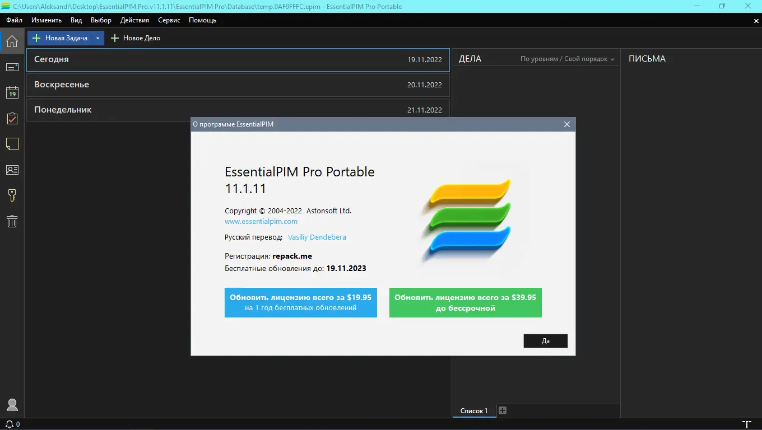Select the Воскресенье day header
The height and width of the screenshot is (430, 762).
(238, 85)
